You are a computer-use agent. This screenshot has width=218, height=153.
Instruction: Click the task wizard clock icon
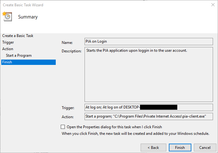[x=7, y=17]
